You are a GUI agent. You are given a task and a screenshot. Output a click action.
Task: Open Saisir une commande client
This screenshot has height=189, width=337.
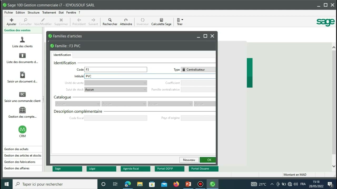(22, 97)
